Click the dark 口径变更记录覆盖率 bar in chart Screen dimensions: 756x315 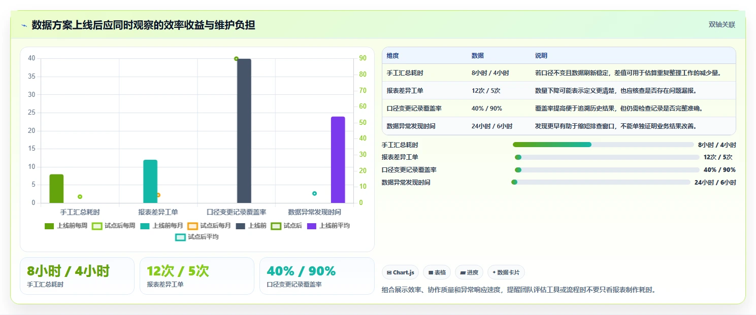click(244, 131)
